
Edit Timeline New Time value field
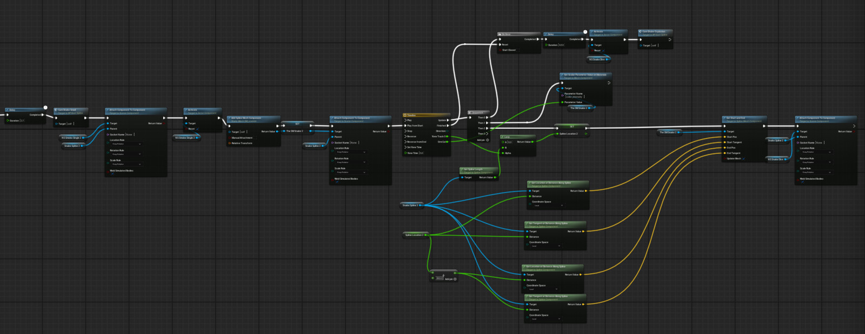tap(422, 153)
